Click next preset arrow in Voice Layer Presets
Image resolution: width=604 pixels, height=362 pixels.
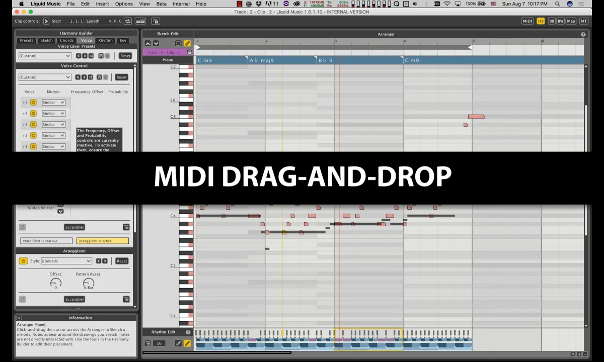point(85,56)
